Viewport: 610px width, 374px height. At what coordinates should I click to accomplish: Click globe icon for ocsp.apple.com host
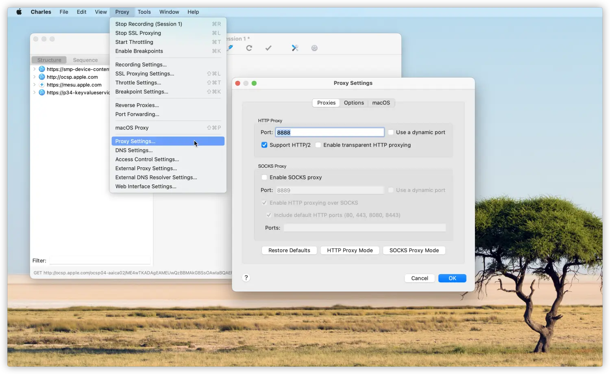pos(41,77)
